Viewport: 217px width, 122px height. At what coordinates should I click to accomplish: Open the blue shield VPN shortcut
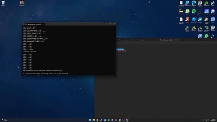[x=188, y=3]
